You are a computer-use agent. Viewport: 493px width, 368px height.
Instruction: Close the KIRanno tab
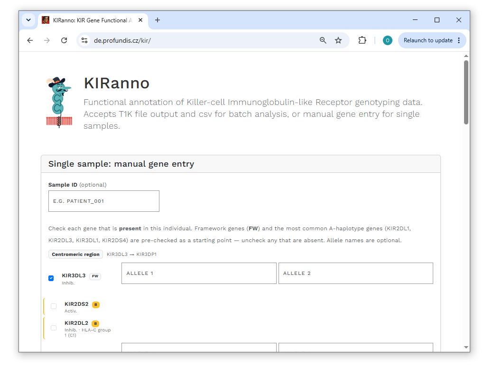pos(140,20)
